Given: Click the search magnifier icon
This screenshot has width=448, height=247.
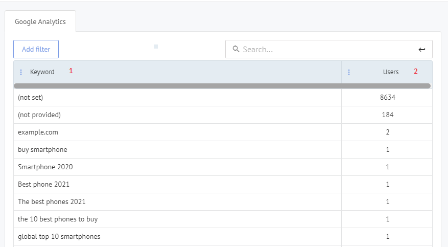Looking at the screenshot, I should click(x=236, y=49).
